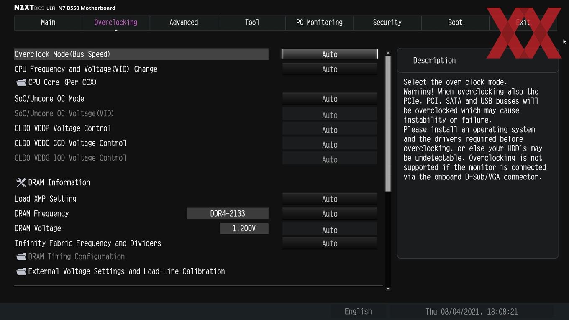Click the DRAM Information heading
Image resolution: width=569 pixels, height=320 pixels.
point(59,182)
